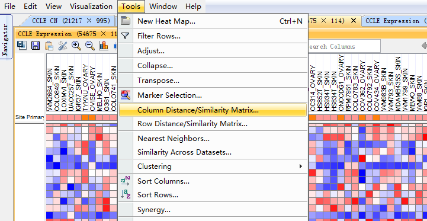Choose Collapse... menu entry

[213, 65]
